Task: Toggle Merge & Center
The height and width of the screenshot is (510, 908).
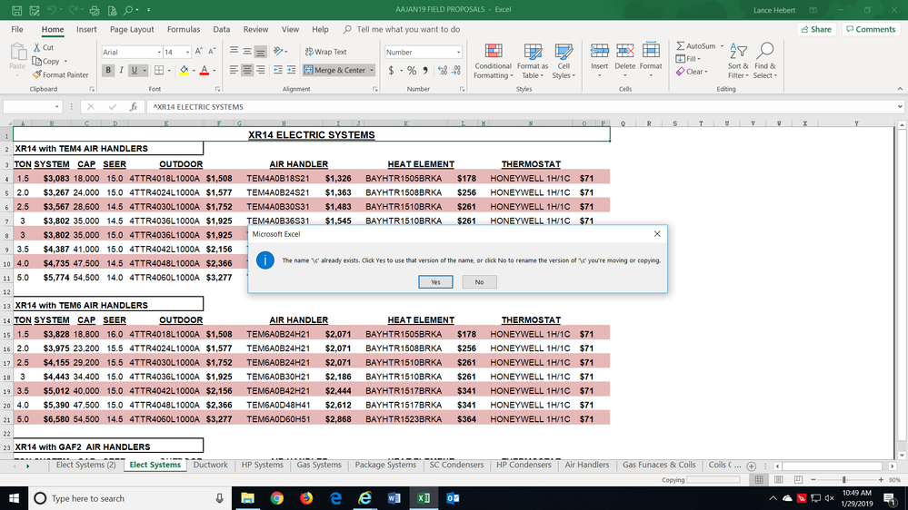Action: click(334, 70)
